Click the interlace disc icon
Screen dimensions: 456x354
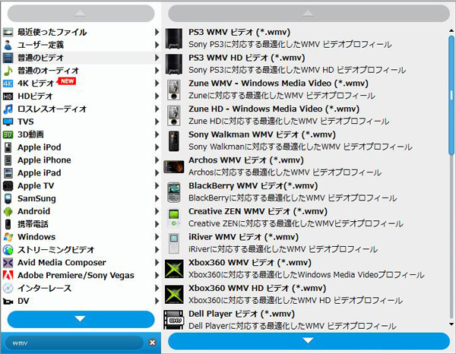tap(8, 288)
